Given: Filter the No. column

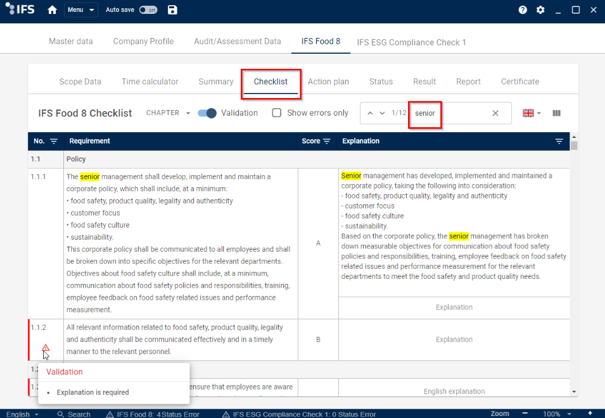Looking at the screenshot, I should pos(54,142).
